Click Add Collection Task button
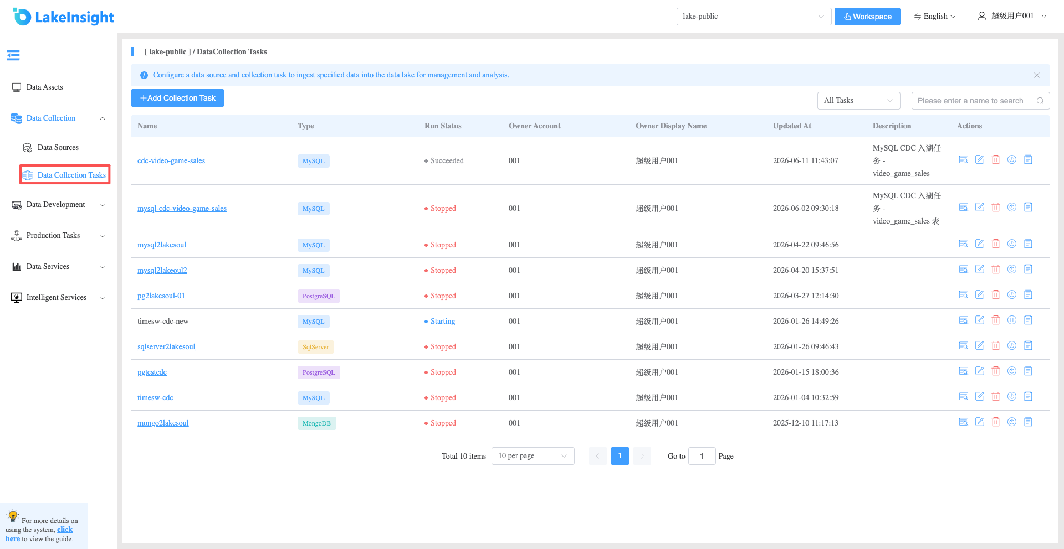The image size is (1064, 549). 177,98
